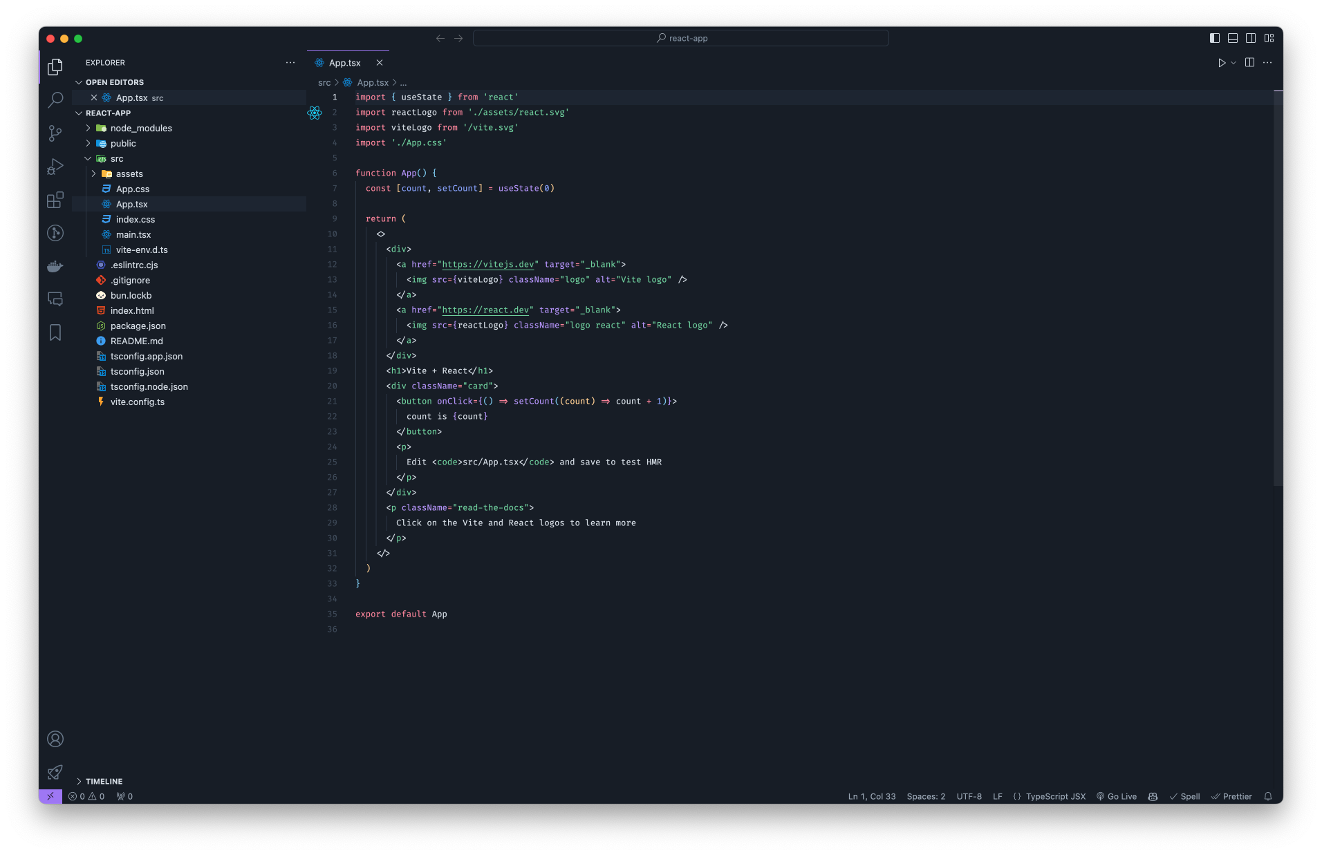Click src in the breadcrumb path
Screen dimensions: 1322x855
pos(324,83)
